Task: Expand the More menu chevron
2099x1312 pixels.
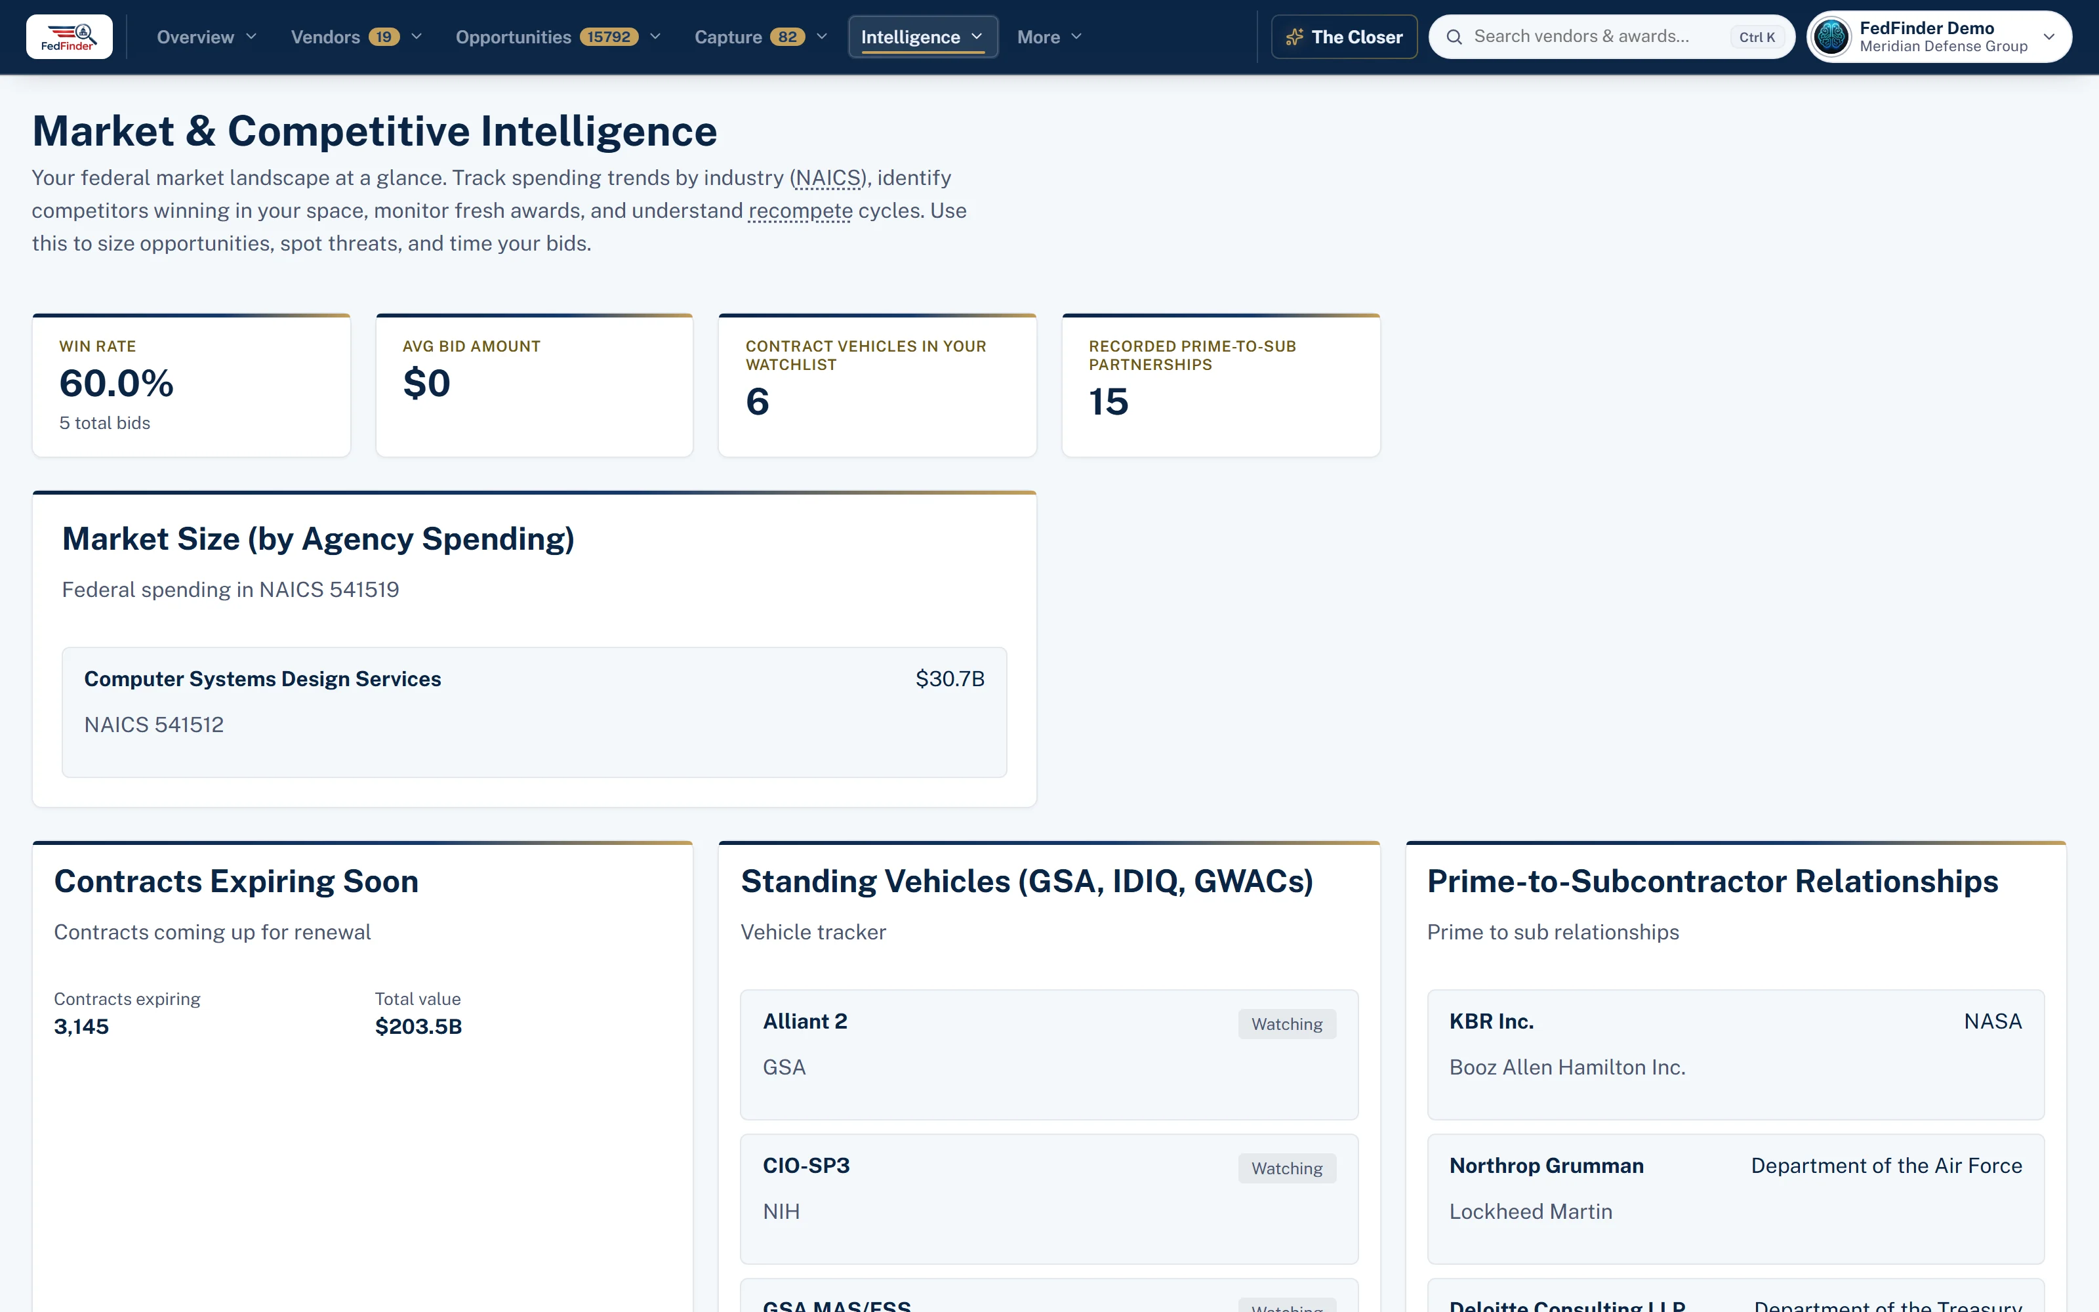Action: click(x=1077, y=37)
